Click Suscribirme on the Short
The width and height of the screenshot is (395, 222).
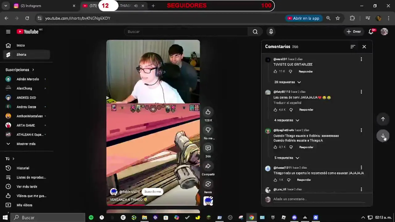pyautogui.click(x=152, y=192)
